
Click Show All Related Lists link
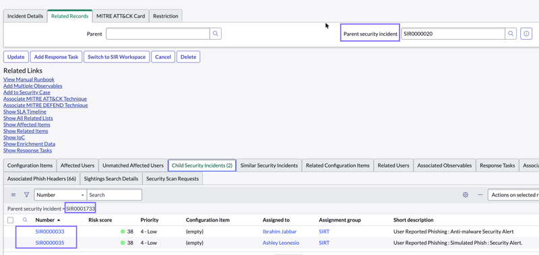click(28, 118)
